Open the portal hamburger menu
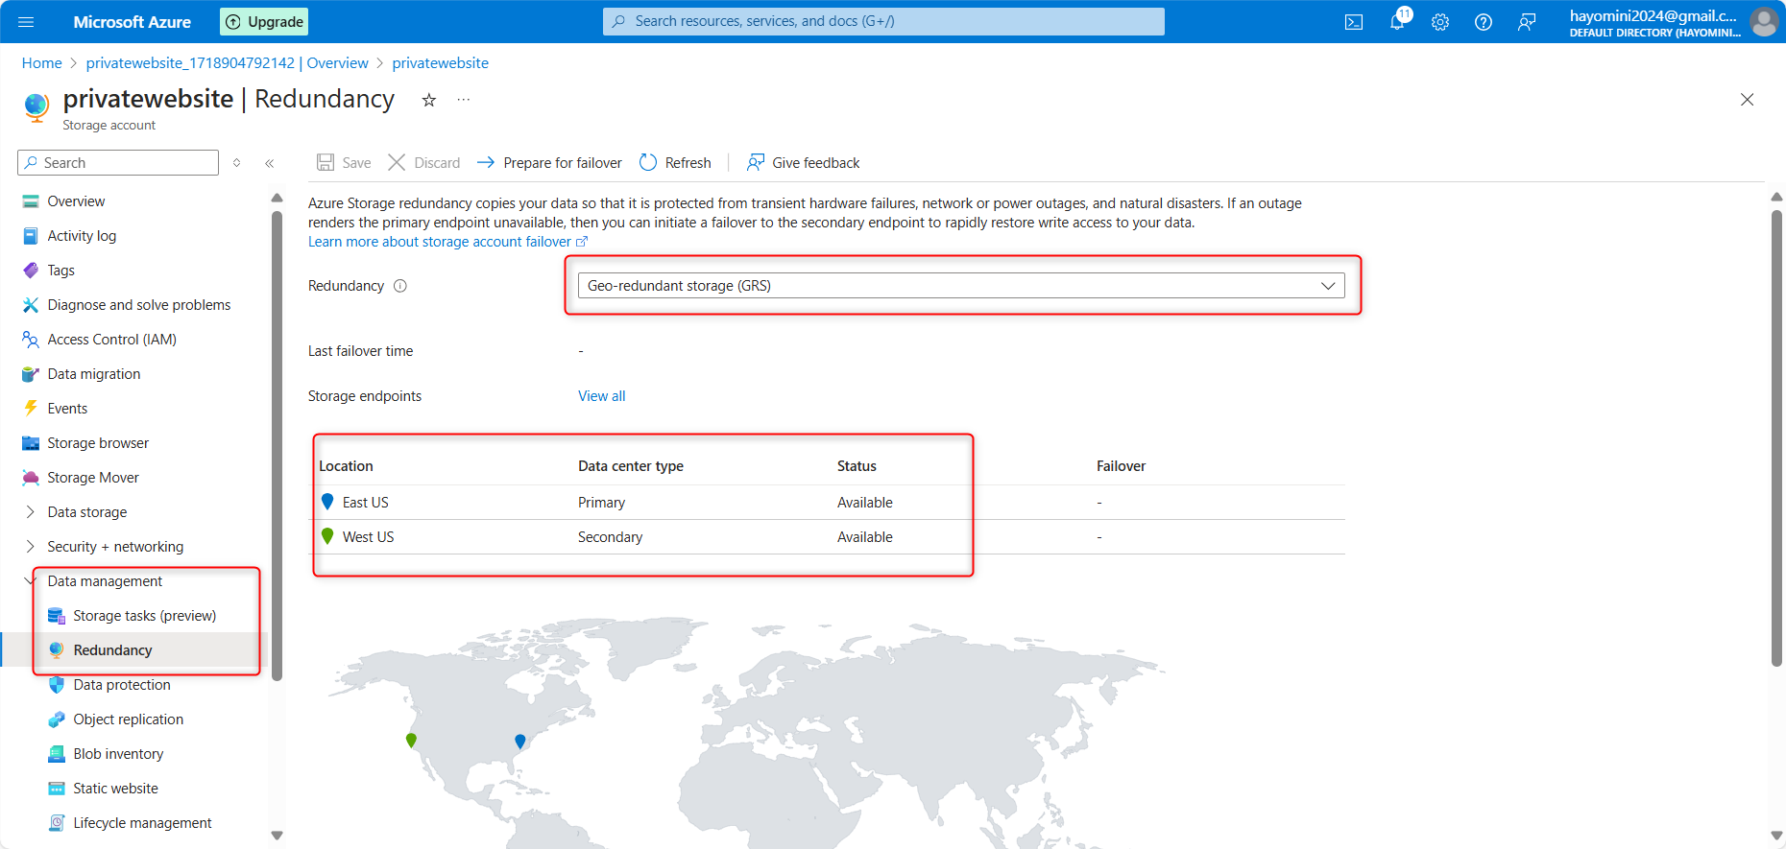The image size is (1786, 849). (26, 22)
